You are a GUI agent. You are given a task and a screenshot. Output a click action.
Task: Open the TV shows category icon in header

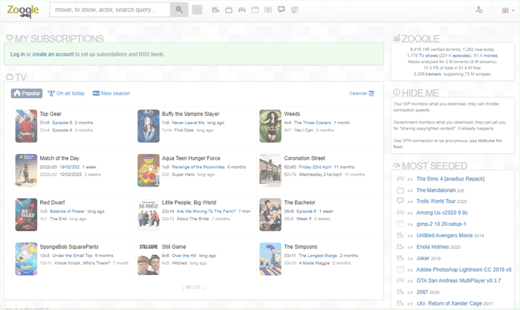(229, 10)
